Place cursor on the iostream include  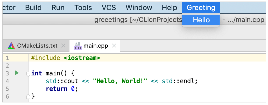click(x=82, y=58)
